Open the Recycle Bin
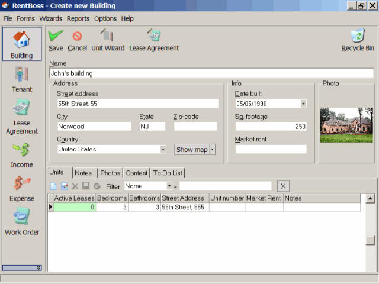The width and height of the screenshot is (379, 284). pos(358,40)
